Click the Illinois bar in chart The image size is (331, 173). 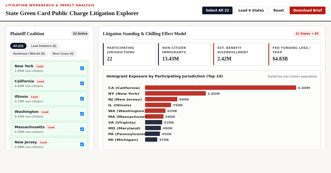(x=158, y=105)
